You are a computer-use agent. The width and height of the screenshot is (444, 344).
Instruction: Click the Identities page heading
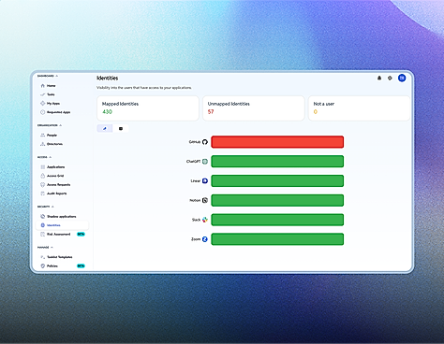tap(108, 78)
